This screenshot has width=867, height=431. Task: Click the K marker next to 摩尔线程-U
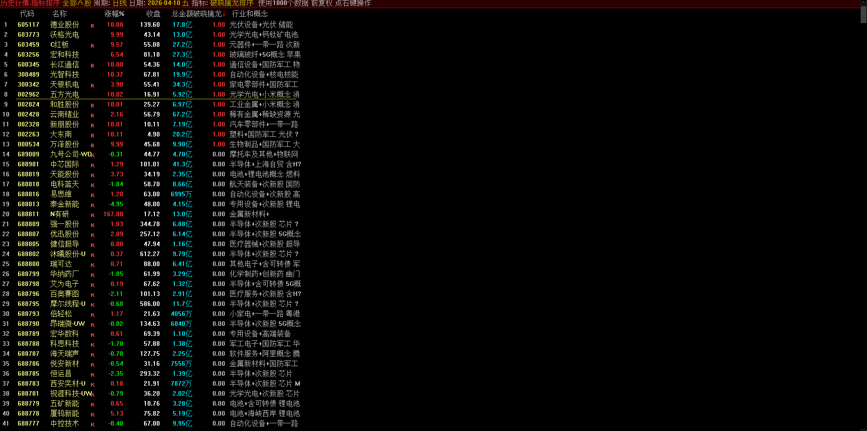pos(92,305)
